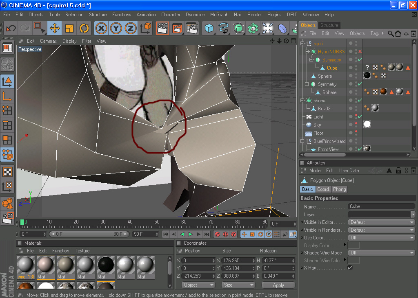Open the Character menu
Screen dimensions: 418x298
pos(171,15)
